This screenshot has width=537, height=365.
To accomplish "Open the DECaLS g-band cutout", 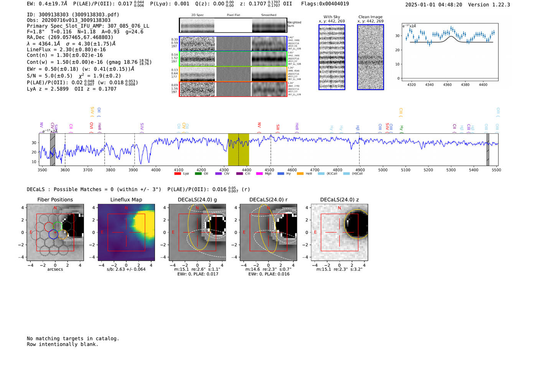I will 197,232.
